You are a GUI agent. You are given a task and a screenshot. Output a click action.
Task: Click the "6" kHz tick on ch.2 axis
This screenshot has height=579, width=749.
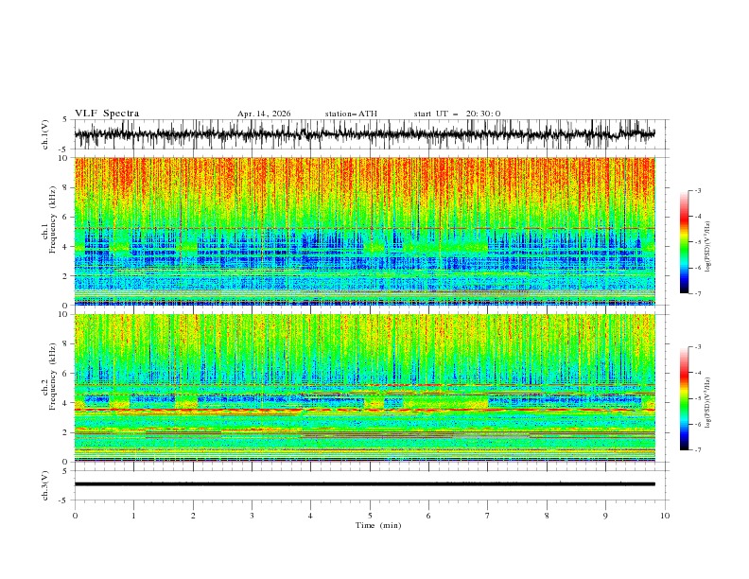[65, 374]
